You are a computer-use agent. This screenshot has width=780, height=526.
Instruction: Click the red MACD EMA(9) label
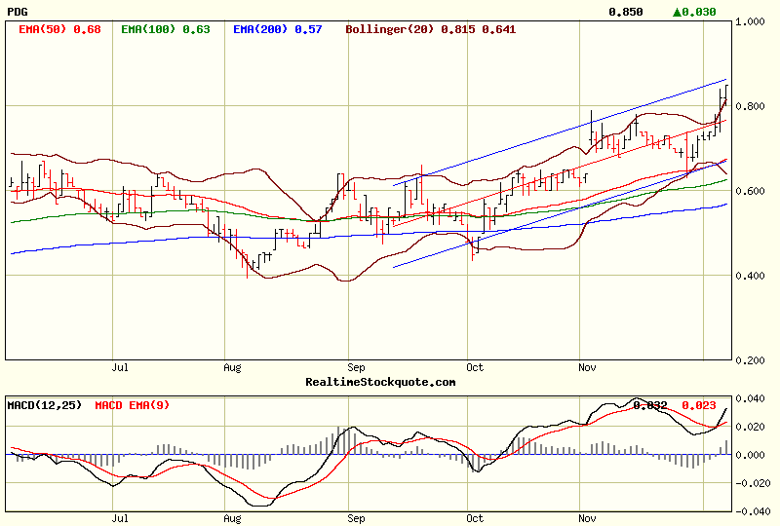[x=132, y=405]
